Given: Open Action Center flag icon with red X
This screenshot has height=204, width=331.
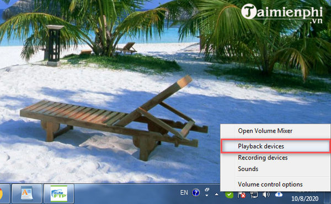Looking at the screenshot, I should pyautogui.click(x=242, y=195).
